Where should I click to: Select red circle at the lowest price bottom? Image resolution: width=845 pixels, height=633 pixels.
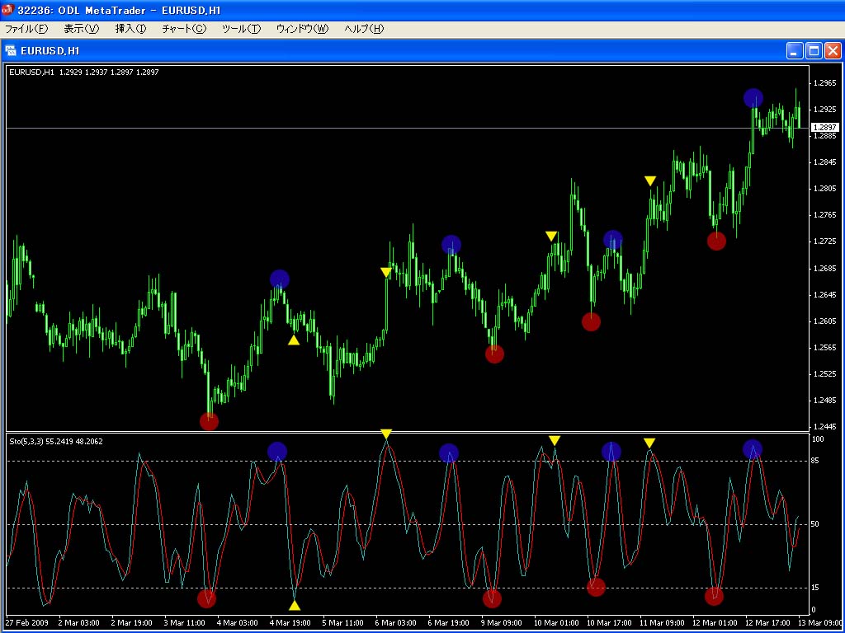click(210, 421)
